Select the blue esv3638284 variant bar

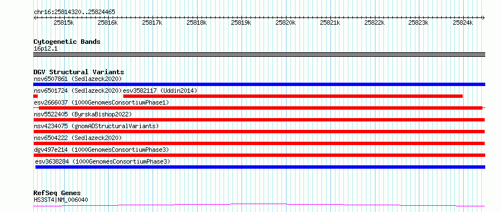pos(261,167)
